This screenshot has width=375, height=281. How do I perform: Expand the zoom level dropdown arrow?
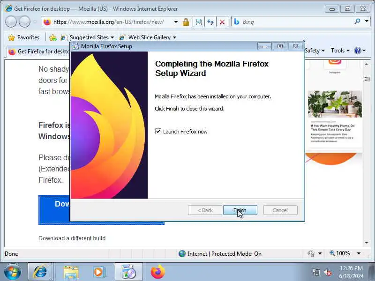pos(359,253)
